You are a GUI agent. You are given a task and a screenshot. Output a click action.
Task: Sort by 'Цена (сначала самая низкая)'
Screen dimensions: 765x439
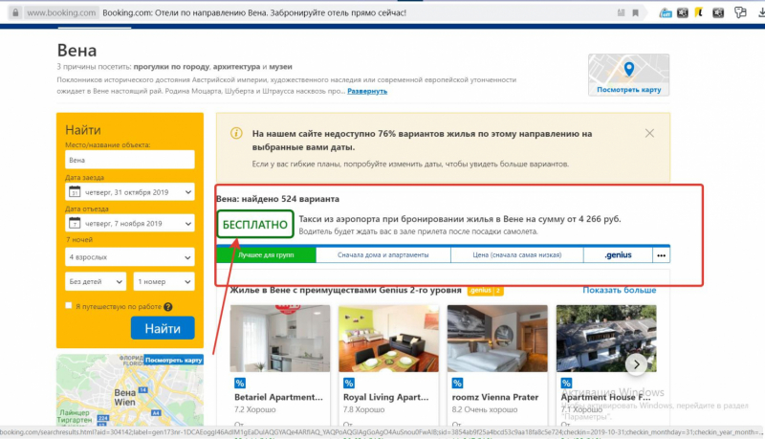pyautogui.click(x=516, y=255)
